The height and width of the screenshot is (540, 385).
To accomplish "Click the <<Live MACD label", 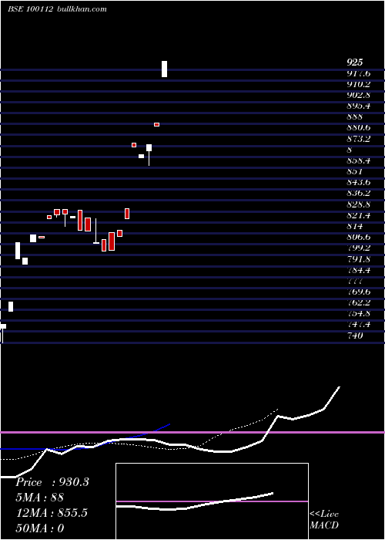I will [324, 520].
